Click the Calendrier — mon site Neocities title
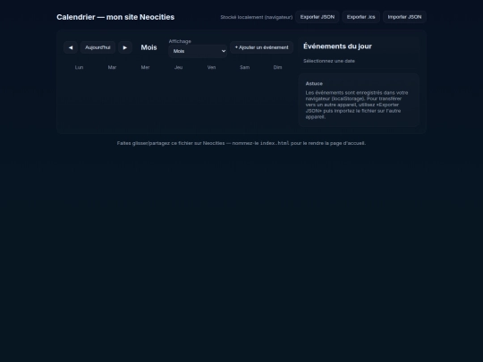This screenshot has height=362, width=483. 115,17
